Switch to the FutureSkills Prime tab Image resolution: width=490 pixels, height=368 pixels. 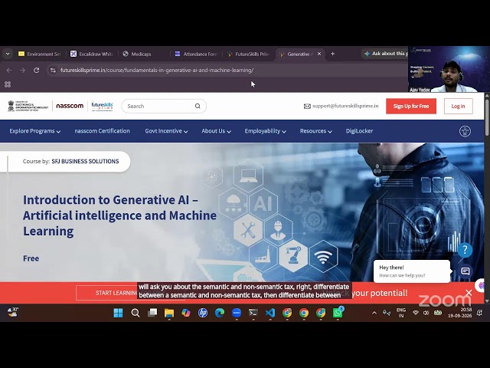[x=248, y=54]
